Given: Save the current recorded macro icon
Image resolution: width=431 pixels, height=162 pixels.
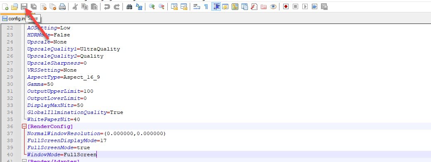Looking at the screenshot, I should click(x=324, y=7).
